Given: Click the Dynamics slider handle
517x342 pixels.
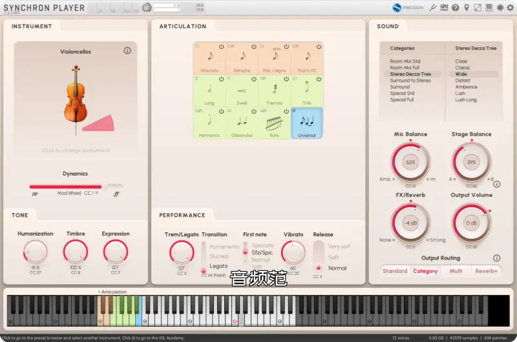Looking at the screenshot, I should pyautogui.click(x=105, y=186).
